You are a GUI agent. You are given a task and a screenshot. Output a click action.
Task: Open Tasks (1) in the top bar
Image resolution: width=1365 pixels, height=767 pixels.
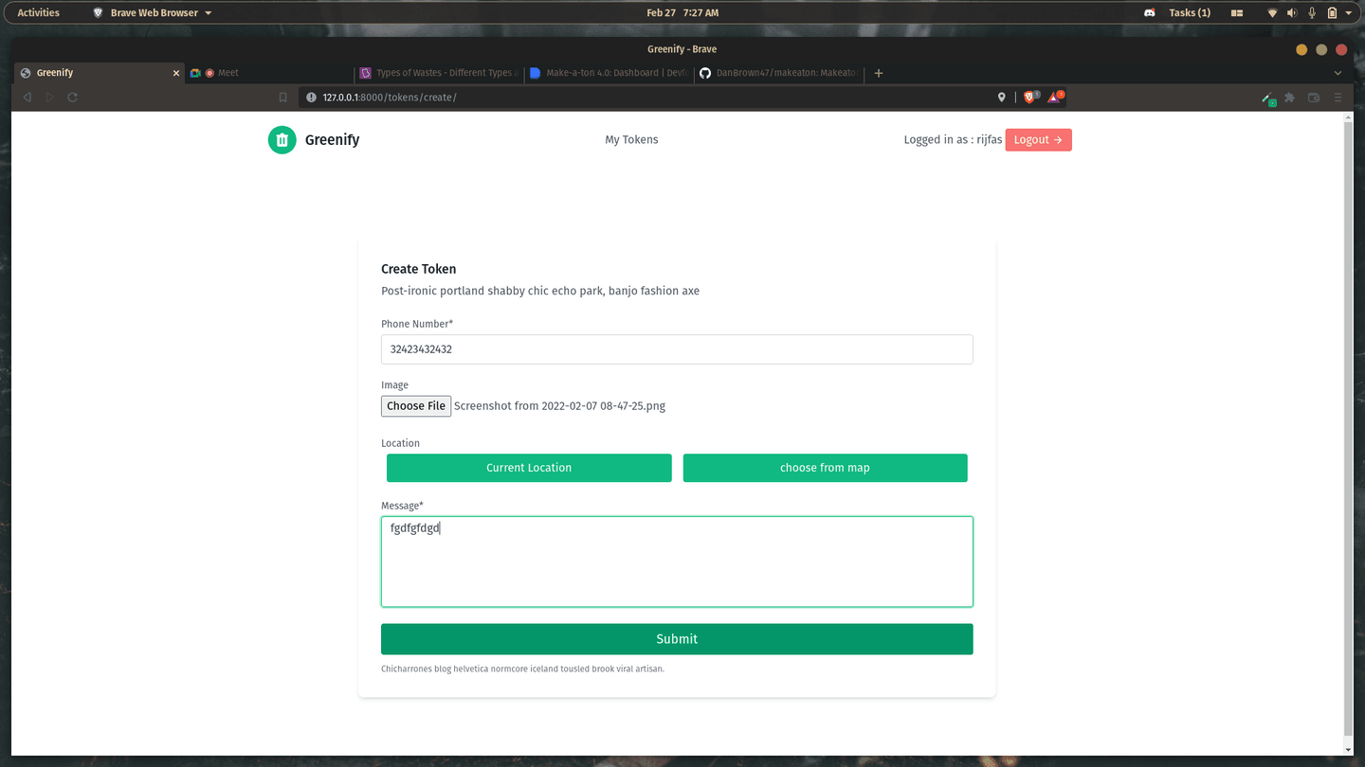click(x=1190, y=13)
